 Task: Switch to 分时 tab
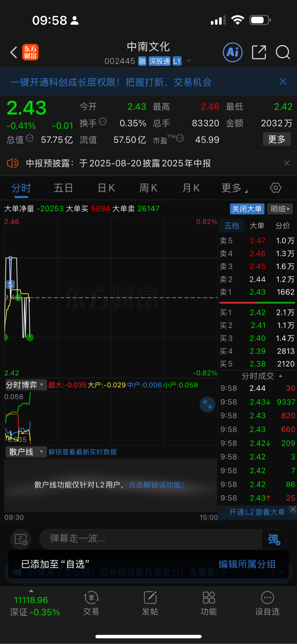pos(21,188)
